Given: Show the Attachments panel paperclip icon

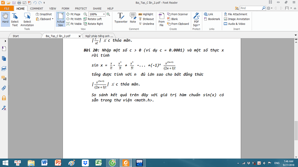Looking at the screenshot, I should 4,88.
